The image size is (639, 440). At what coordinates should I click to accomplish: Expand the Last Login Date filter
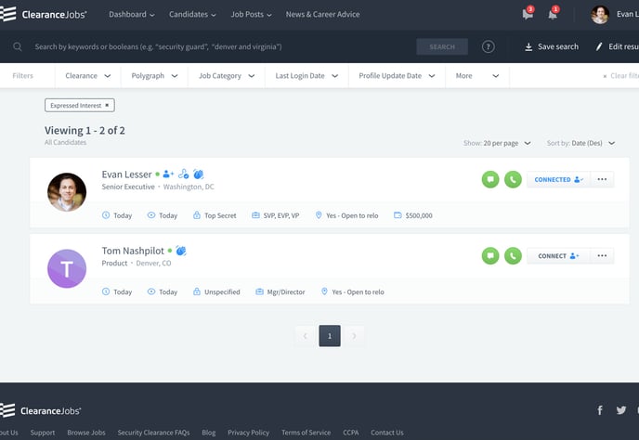point(306,76)
